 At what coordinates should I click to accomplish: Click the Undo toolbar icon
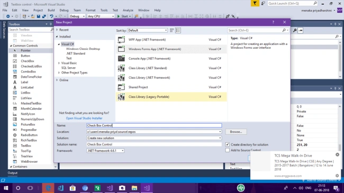pyautogui.click(x=51, y=16)
